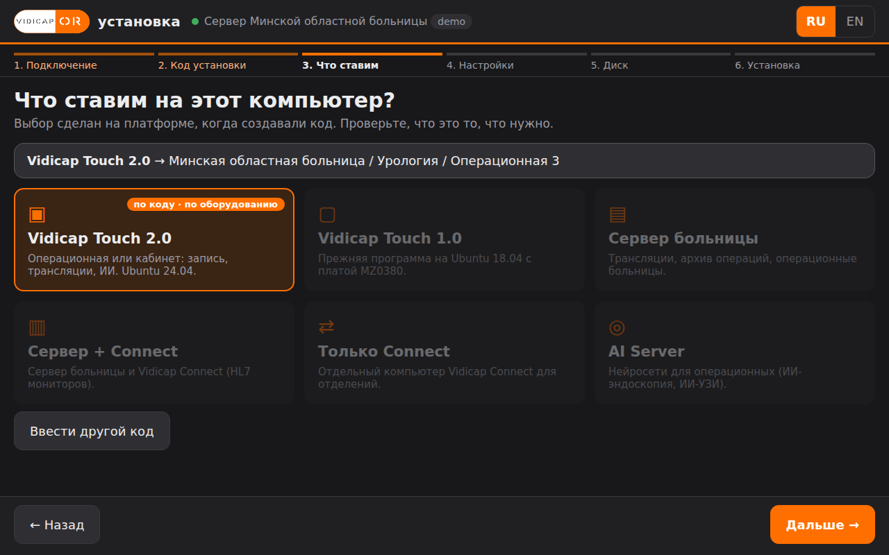Click the installation target path banner
This screenshot has height=555, width=889.
pos(444,161)
